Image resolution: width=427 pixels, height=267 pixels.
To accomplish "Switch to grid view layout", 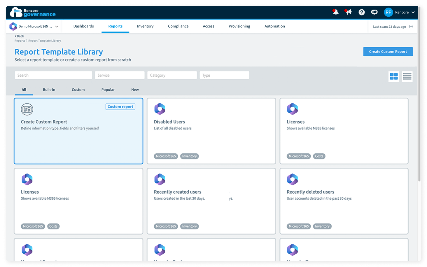I will click(x=394, y=76).
